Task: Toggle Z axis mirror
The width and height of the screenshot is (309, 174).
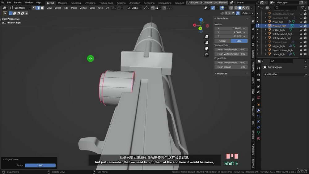Action: click(x=233, y=13)
